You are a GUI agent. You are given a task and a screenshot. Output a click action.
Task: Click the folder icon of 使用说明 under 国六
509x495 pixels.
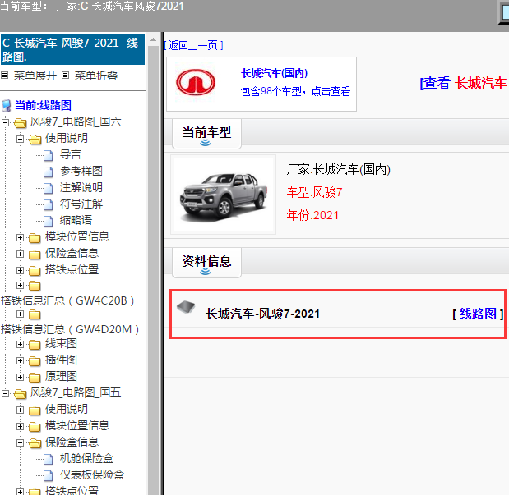click(x=35, y=140)
